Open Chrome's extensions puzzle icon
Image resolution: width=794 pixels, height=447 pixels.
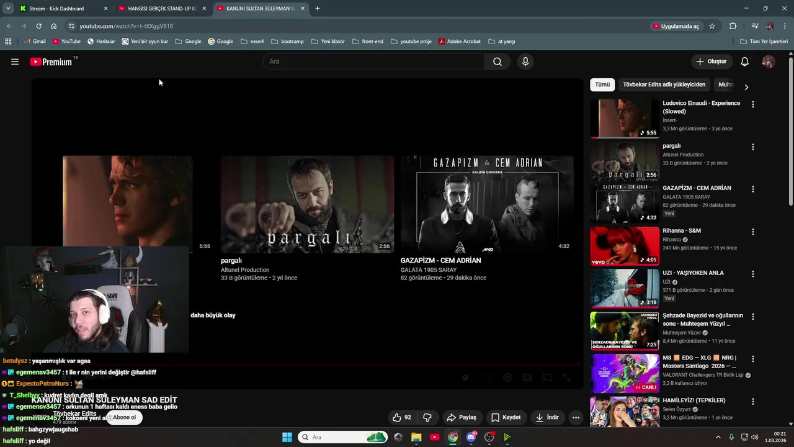point(733,26)
